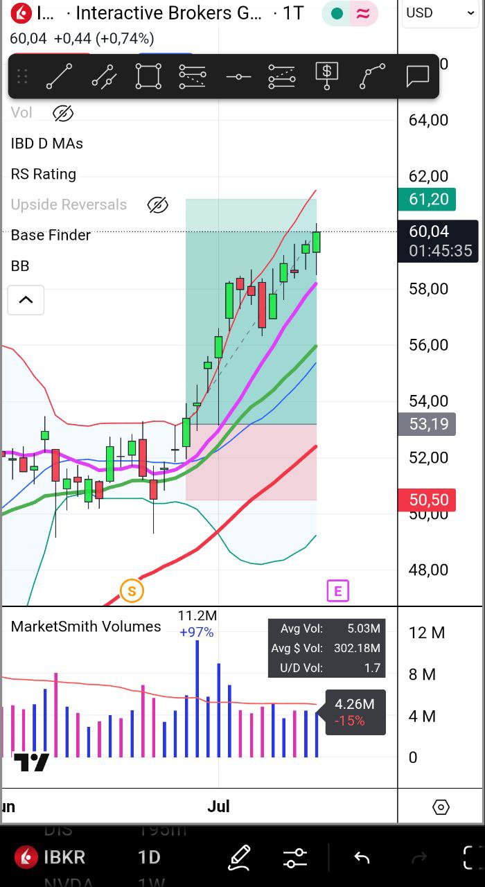Choose the path drawing tool

pos(372,76)
